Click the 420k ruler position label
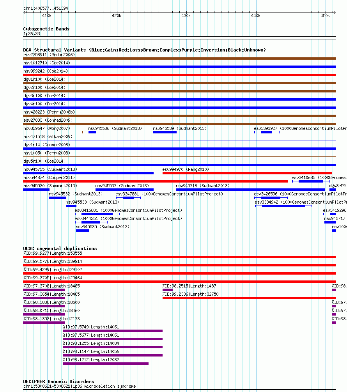 [117, 16]
